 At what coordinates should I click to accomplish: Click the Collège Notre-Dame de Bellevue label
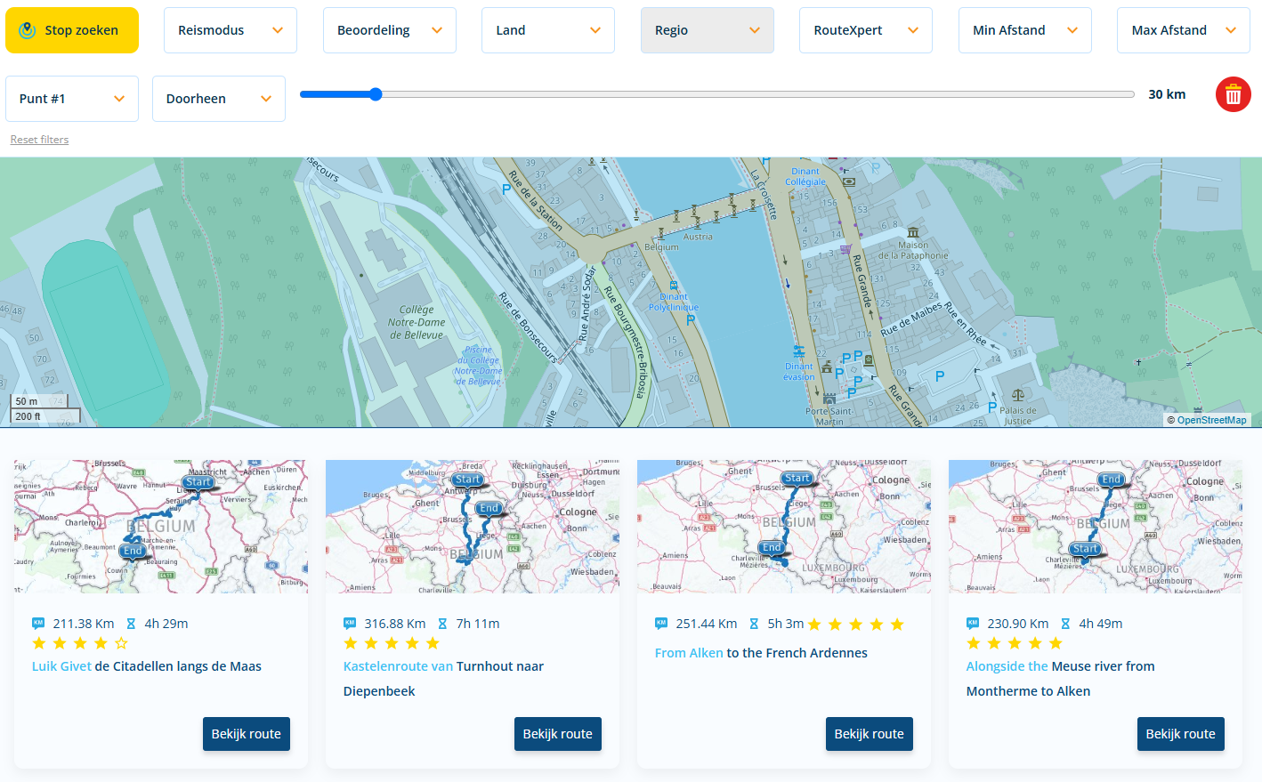417,322
